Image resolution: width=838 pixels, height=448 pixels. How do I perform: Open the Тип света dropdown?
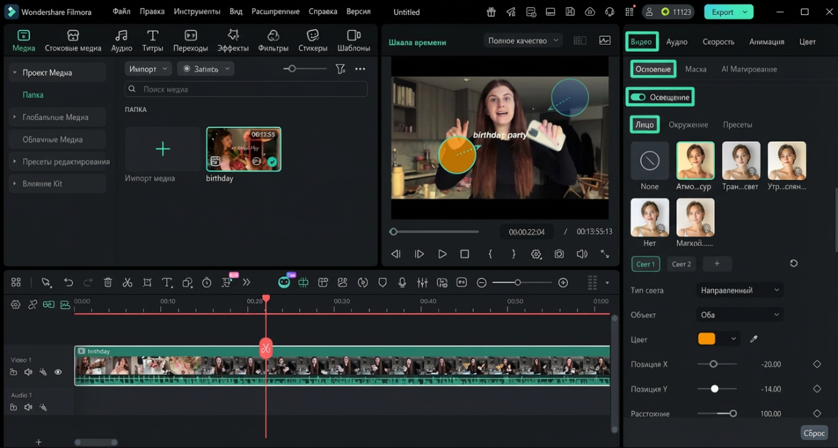point(739,291)
